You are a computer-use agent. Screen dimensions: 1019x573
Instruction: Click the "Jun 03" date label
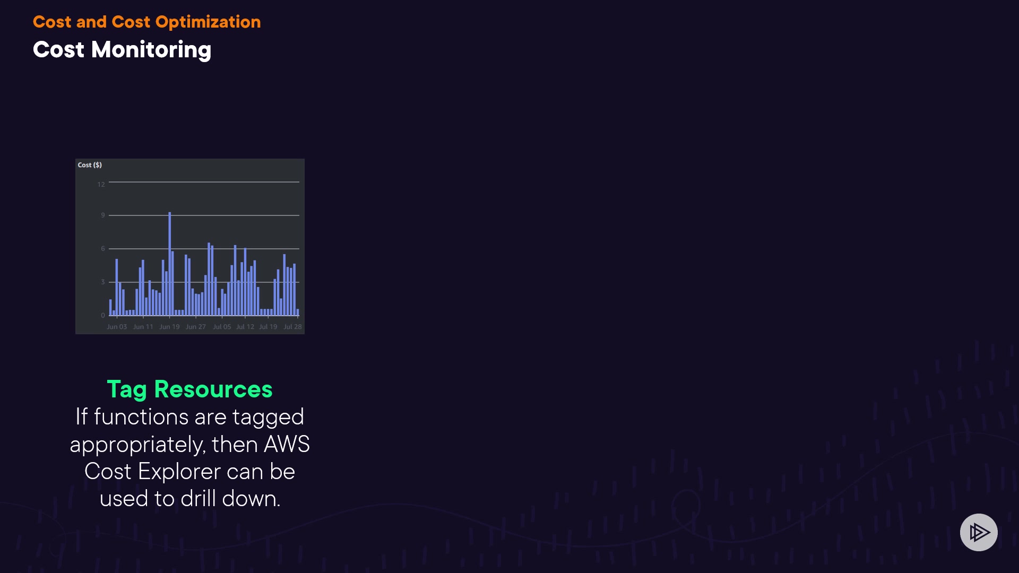pyautogui.click(x=117, y=327)
